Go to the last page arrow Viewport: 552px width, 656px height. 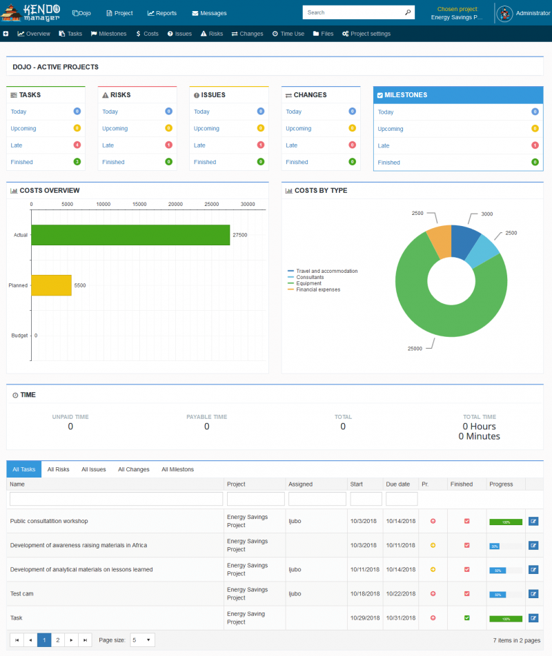pyautogui.click(x=85, y=640)
